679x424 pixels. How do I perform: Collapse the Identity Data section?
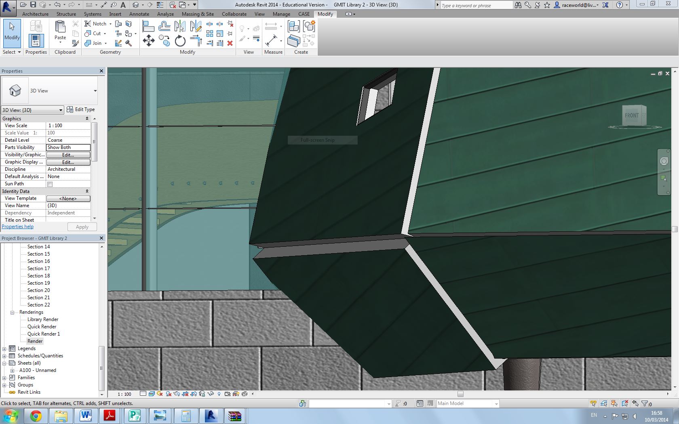tap(87, 191)
